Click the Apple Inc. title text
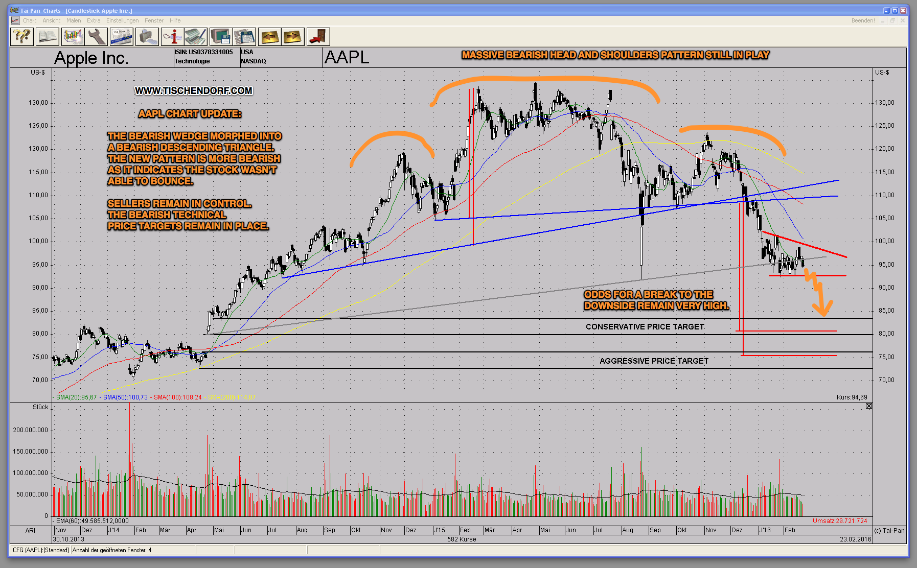This screenshot has width=917, height=568. 91,58
